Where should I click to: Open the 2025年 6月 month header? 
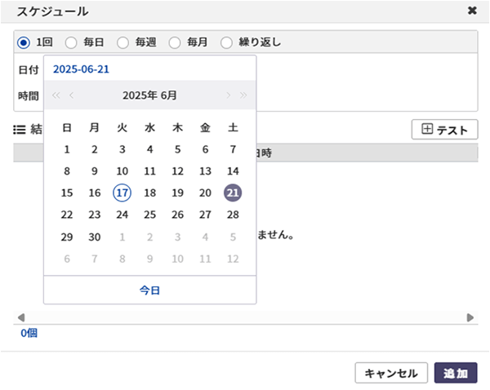click(149, 95)
